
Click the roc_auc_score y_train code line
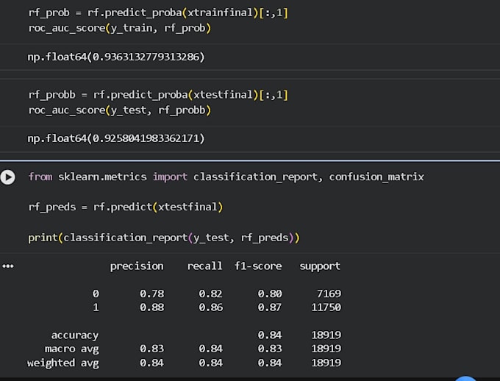click(120, 28)
